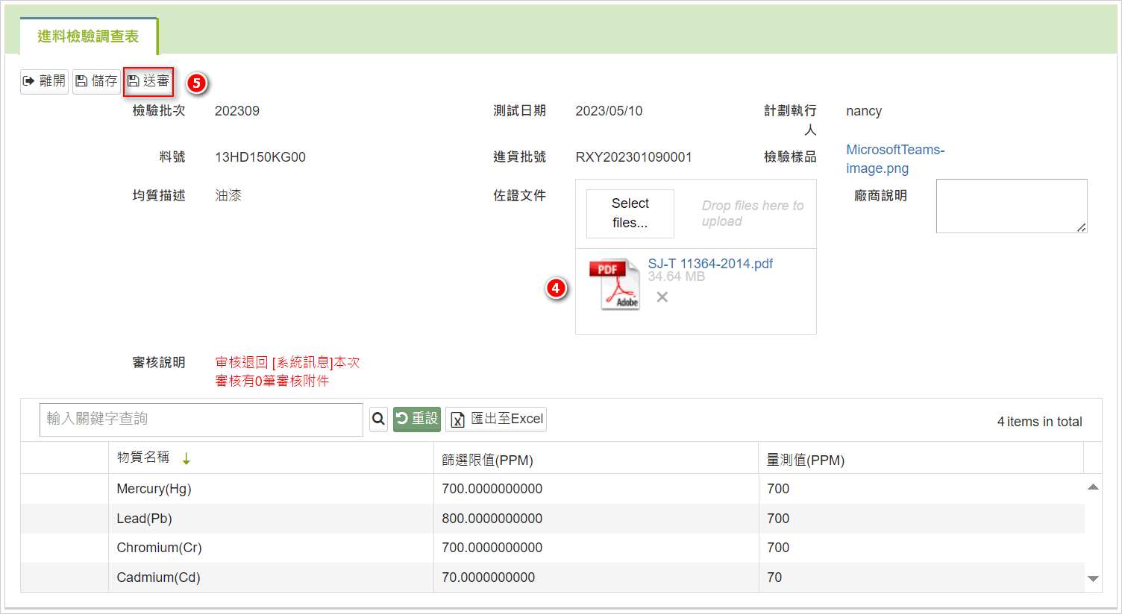Reset search with 重設 button
Viewport: 1122px width, 614px height.
coord(417,420)
